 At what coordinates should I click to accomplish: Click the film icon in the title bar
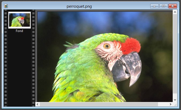(6, 6)
